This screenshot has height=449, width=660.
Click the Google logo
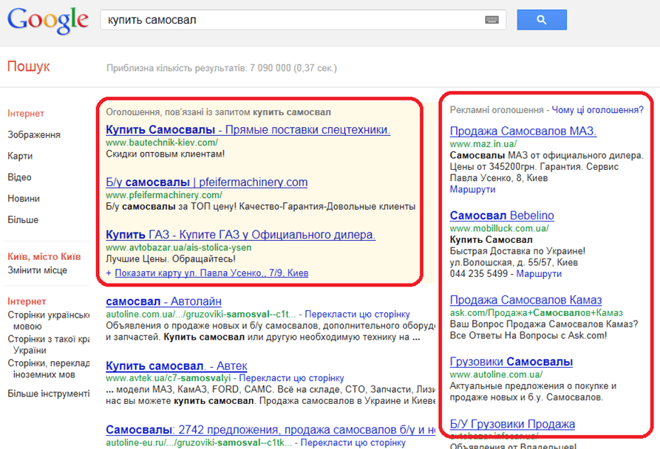coord(47,21)
